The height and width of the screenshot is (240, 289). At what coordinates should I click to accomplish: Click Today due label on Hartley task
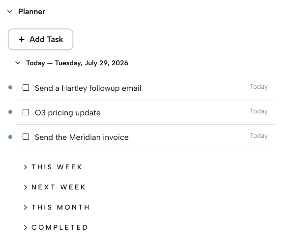pos(259,87)
